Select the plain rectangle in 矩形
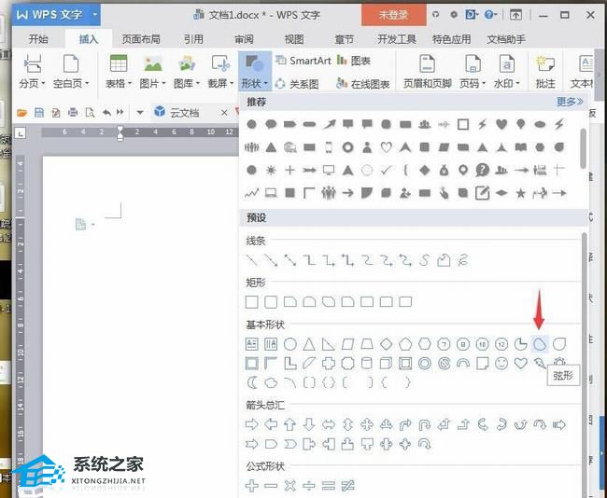The width and height of the screenshot is (607, 498). click(251, 301)
